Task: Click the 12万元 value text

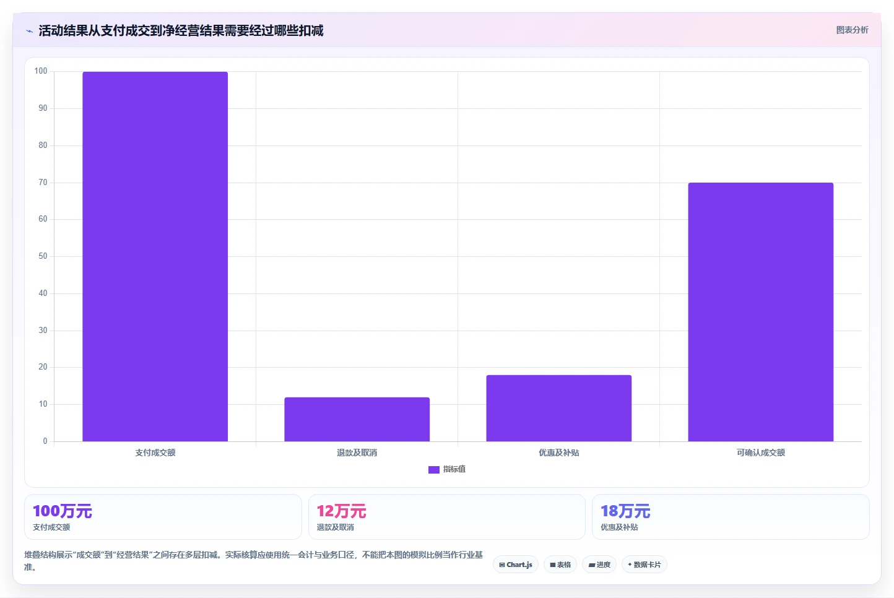Action: click(x=341, y=511)
